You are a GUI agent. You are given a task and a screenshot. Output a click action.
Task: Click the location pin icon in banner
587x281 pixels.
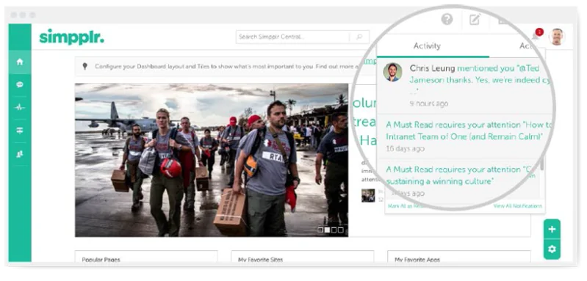click(85, 66)
